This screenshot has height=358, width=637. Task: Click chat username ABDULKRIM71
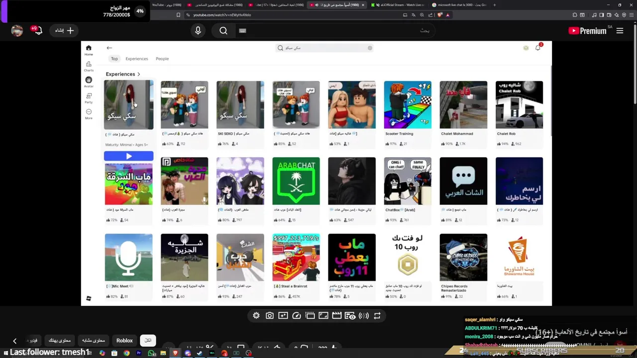coord(481,328)
